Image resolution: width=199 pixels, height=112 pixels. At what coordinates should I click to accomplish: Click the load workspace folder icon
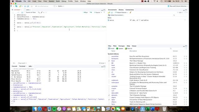[x=109, y=12]
